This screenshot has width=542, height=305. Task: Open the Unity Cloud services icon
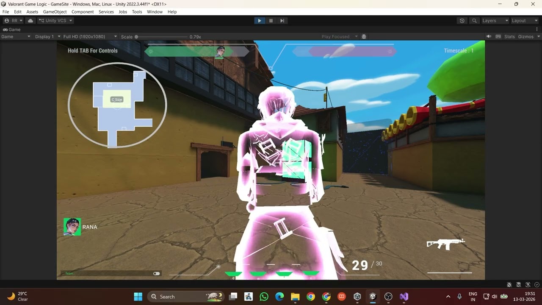click(30, 20)
